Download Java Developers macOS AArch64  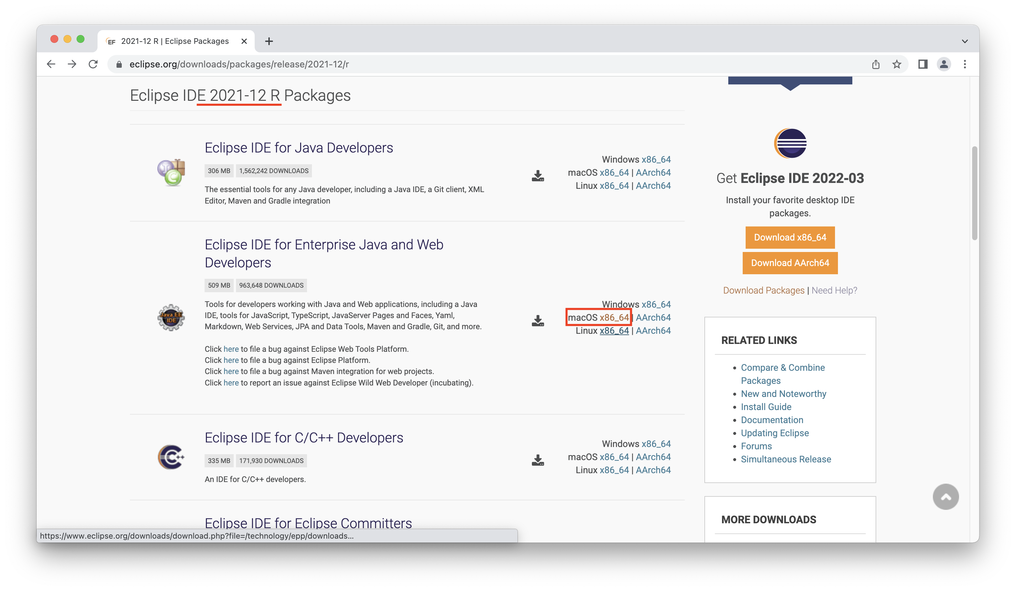[653, 172]
